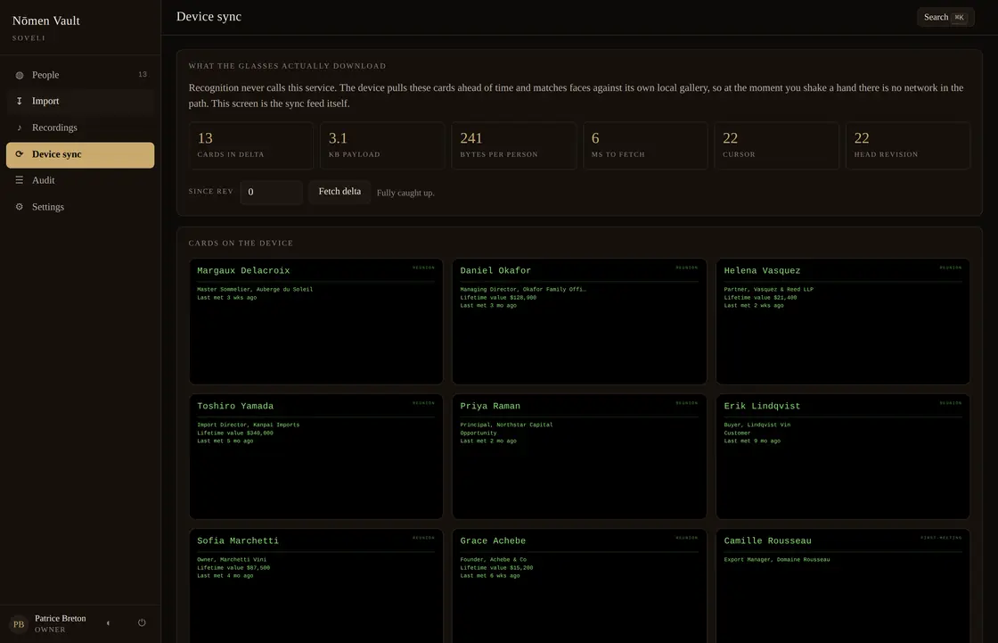This screenshot has width=998, height=643.
Task: Click the Settings gear icon
Action: [19, 207]
